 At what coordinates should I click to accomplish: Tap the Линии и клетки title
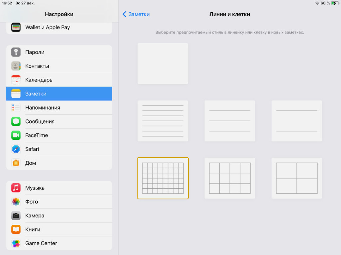point(230,14)
